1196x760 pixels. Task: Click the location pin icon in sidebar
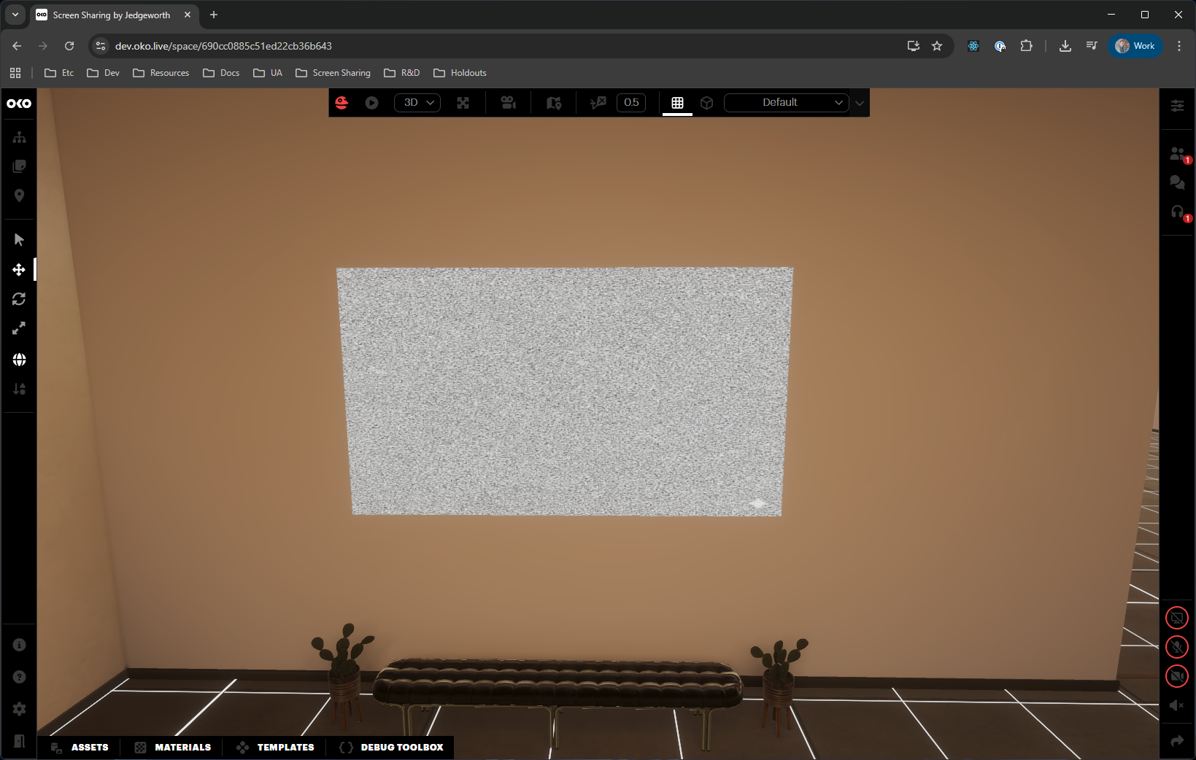19,195
